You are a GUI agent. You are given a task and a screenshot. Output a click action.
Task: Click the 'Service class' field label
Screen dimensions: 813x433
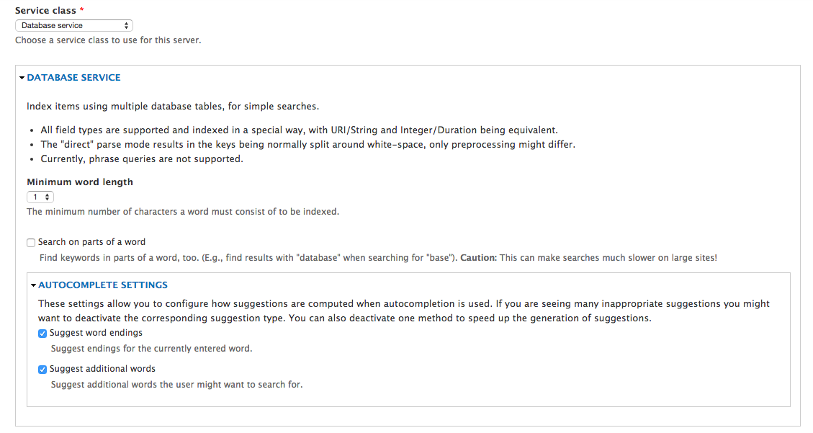[45, 12]
